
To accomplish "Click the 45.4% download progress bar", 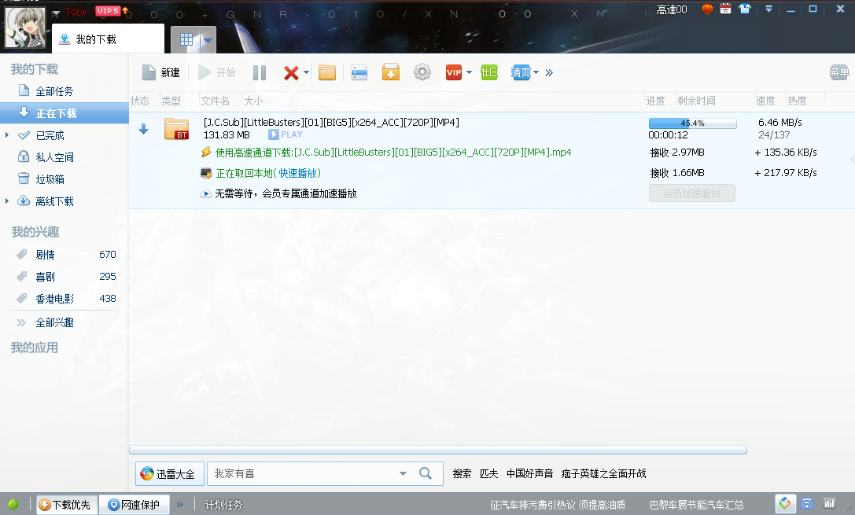I will pos(692,123).
